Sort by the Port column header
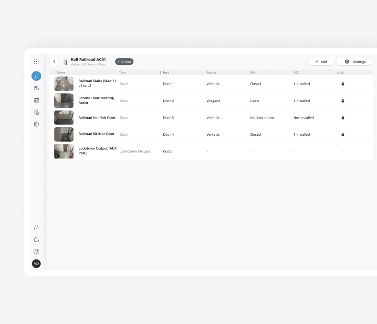 [165, 72]
